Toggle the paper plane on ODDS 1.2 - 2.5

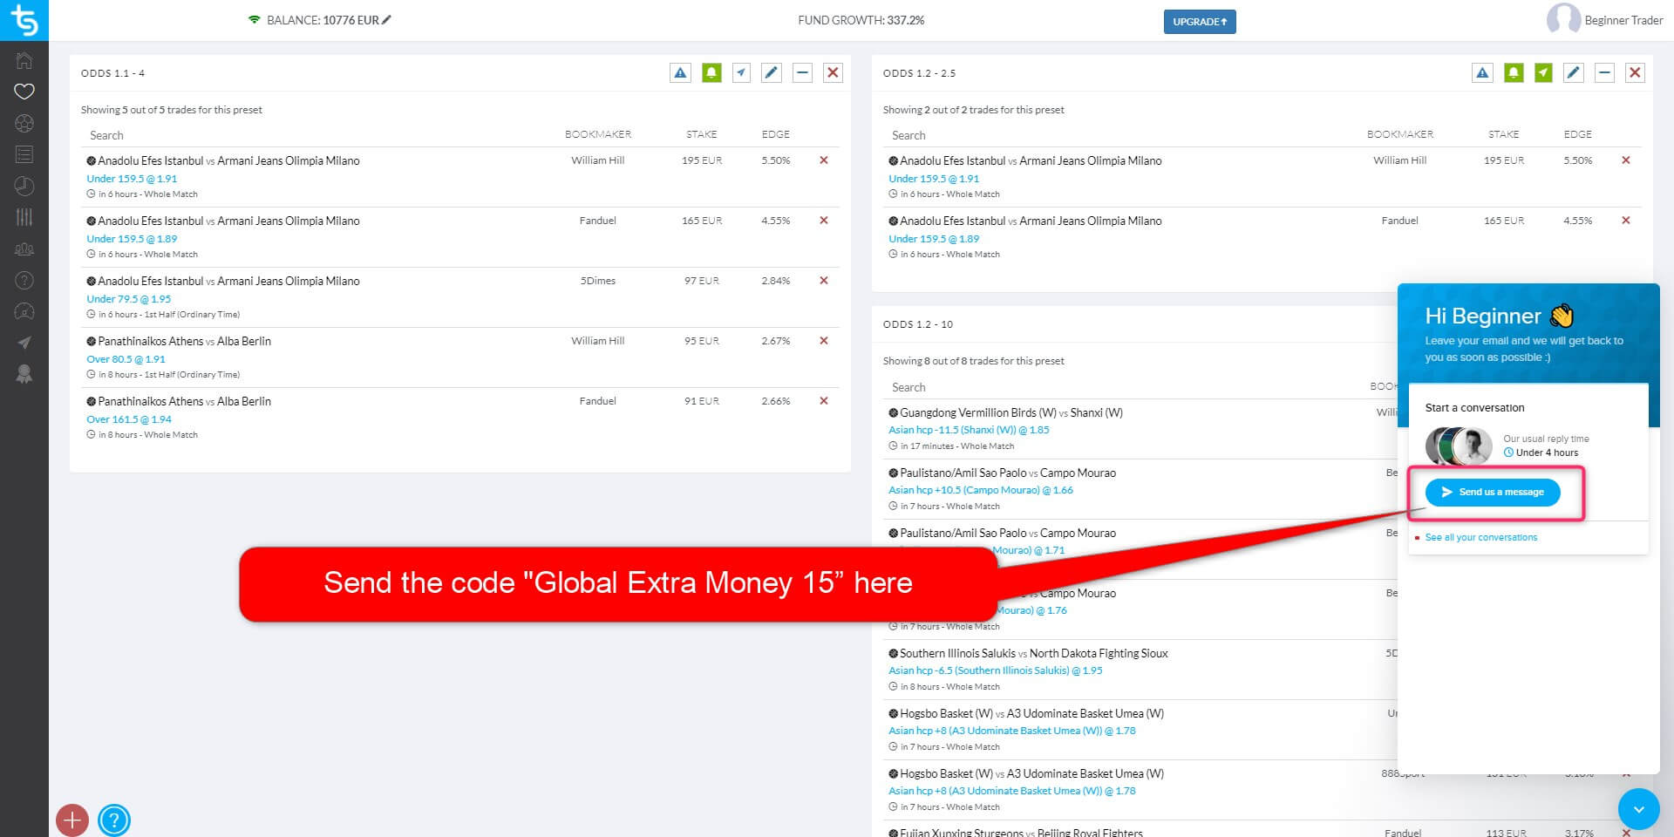[1543, 73]
